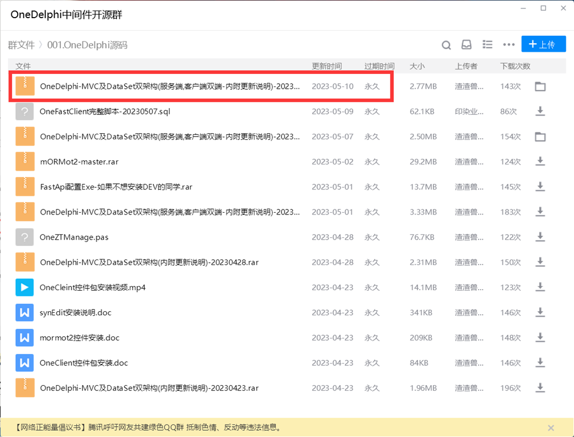The image size is (574, 437).
Task: Click unknown file icon of OneFastClient sql
Action: coord(24,112)
